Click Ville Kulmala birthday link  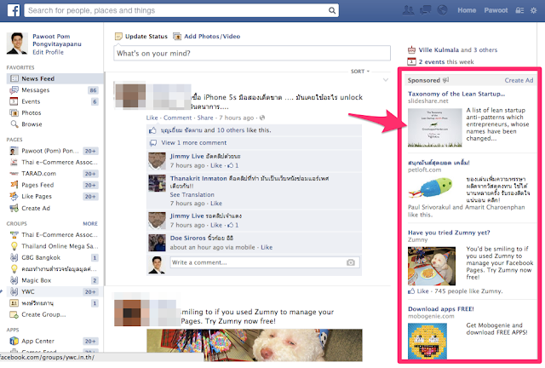(x=439, y=49)
